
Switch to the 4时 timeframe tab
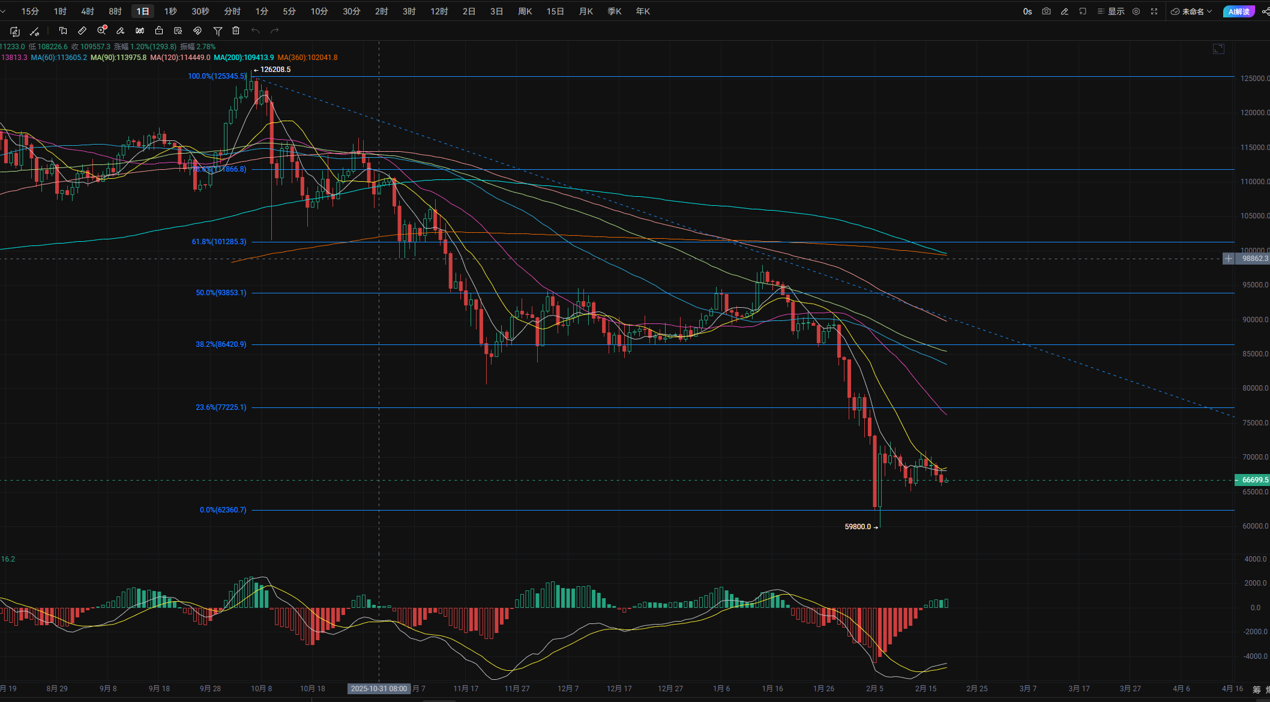pos(88,11)
